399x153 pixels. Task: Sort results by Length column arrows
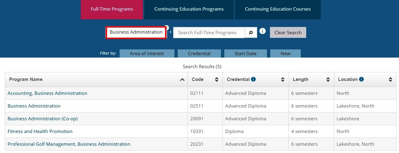click(x=328, y=80)
